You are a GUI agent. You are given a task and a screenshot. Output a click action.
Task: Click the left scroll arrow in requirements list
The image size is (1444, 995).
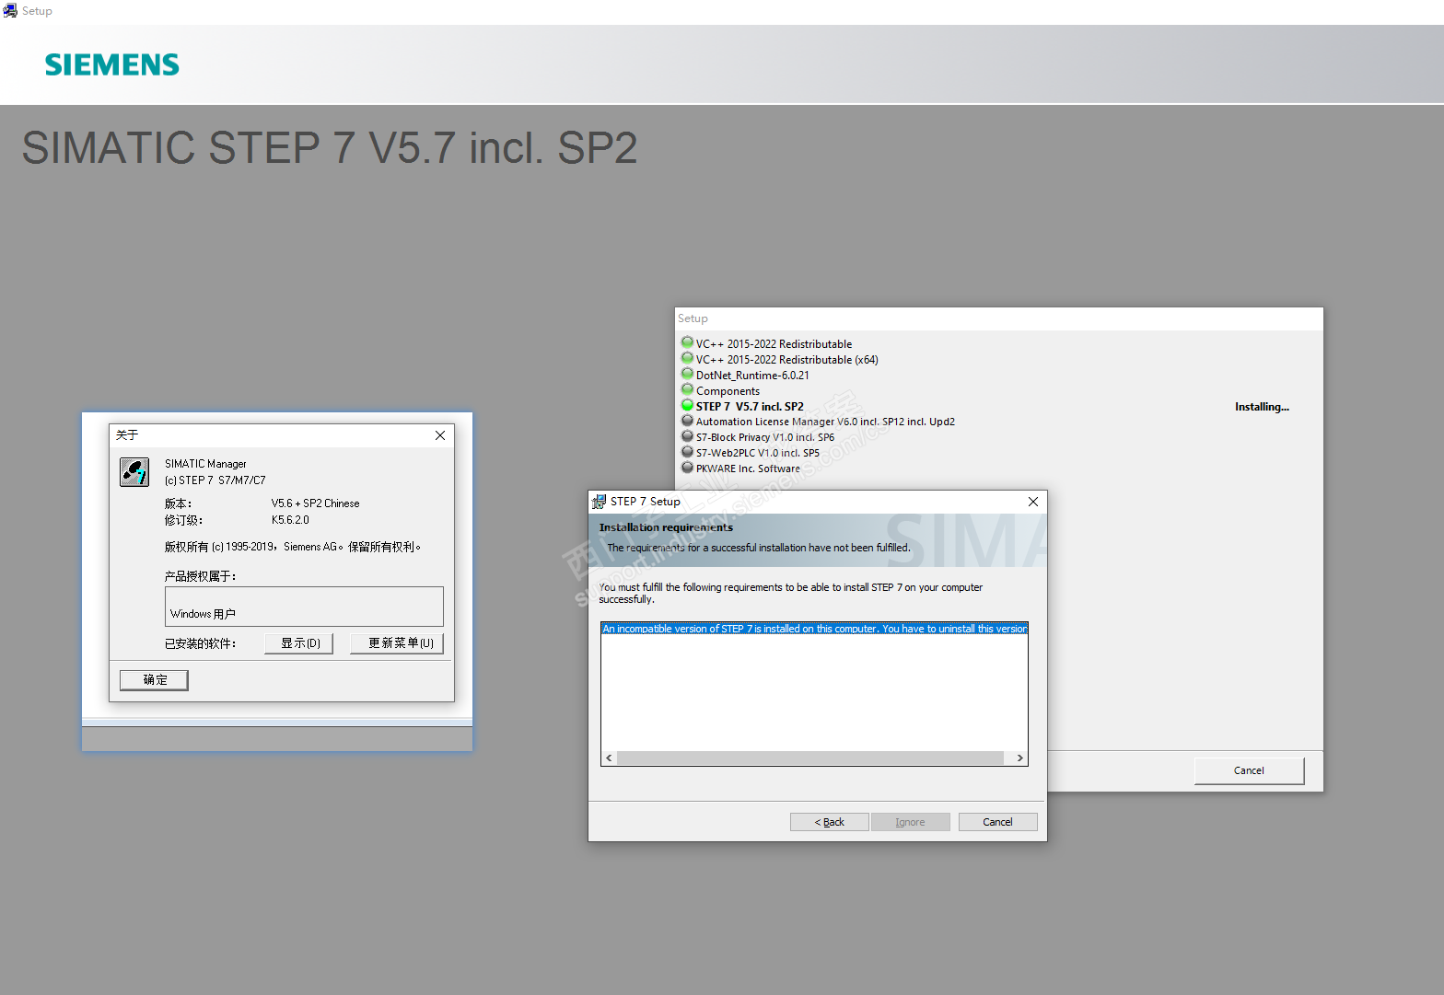(x=609, y=758)
